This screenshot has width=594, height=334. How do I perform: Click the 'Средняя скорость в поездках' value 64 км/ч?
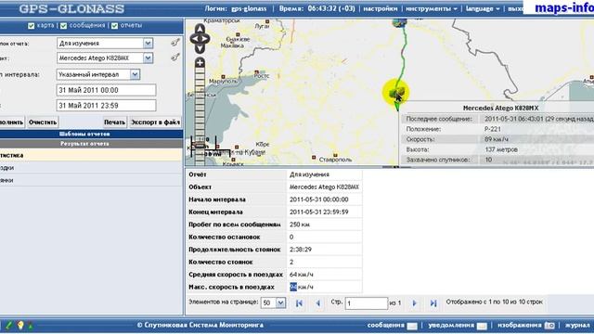[302, 275]
